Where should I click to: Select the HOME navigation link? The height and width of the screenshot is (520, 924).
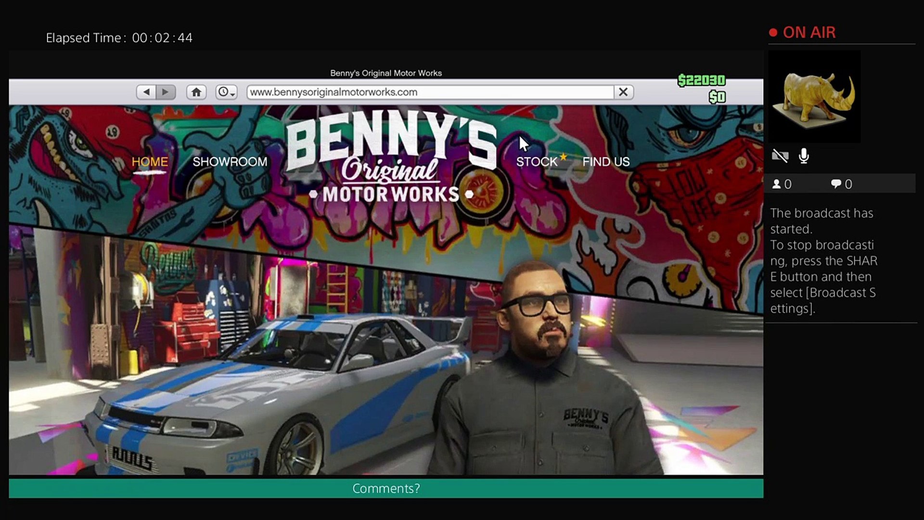click(149, 162)
